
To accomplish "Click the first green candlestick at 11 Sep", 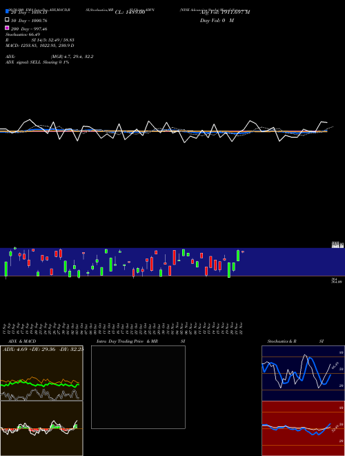I will point(6,269).
